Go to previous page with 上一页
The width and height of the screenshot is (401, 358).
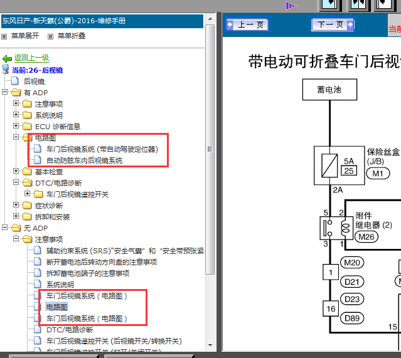247,25
